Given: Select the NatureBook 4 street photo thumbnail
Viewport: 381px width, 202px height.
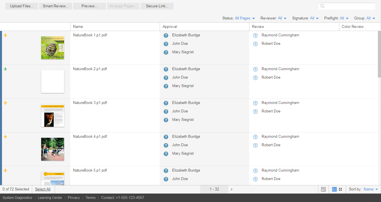Looking at the screenshot, I should 52,149.
